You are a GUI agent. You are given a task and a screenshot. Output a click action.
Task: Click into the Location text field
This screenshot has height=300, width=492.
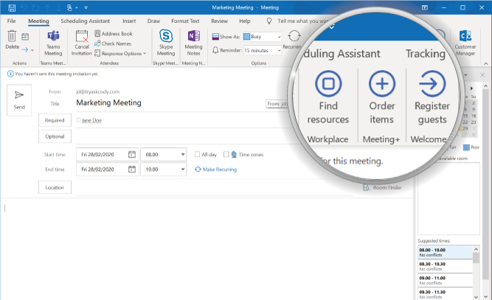point(215,187)
